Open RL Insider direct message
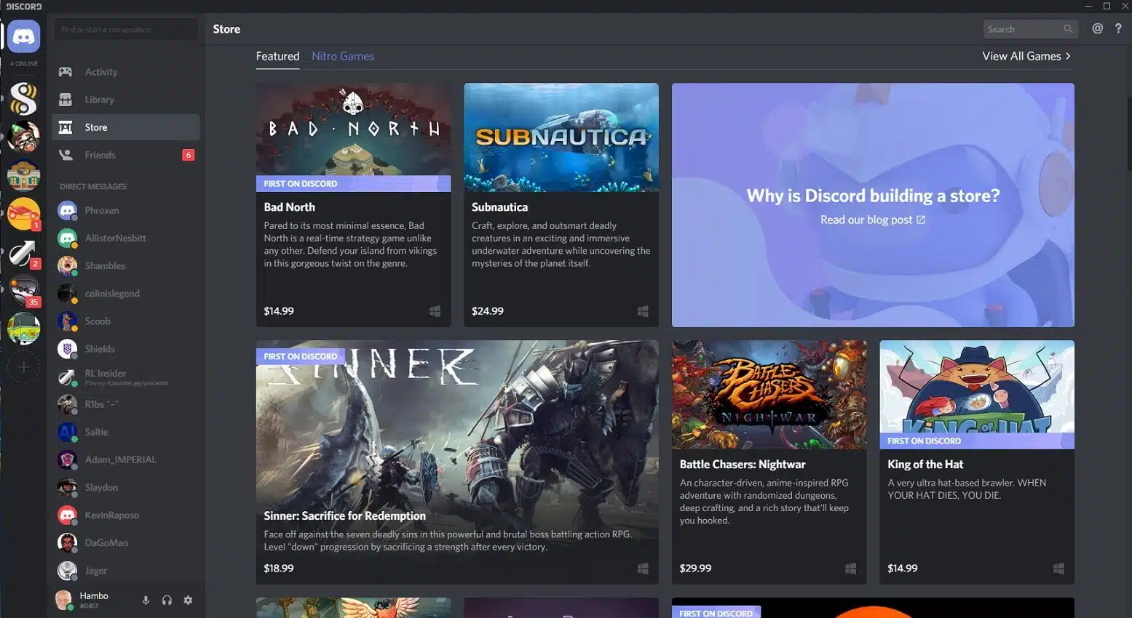This screenshot has width=1132, height=618. (125, 377)
